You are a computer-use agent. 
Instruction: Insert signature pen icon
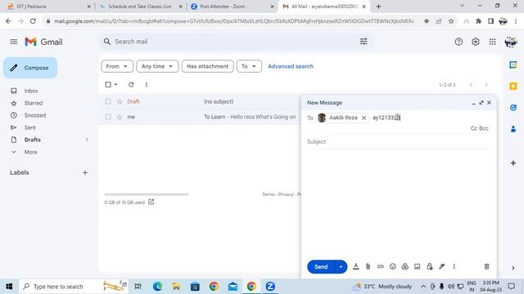tap(442, 266)
